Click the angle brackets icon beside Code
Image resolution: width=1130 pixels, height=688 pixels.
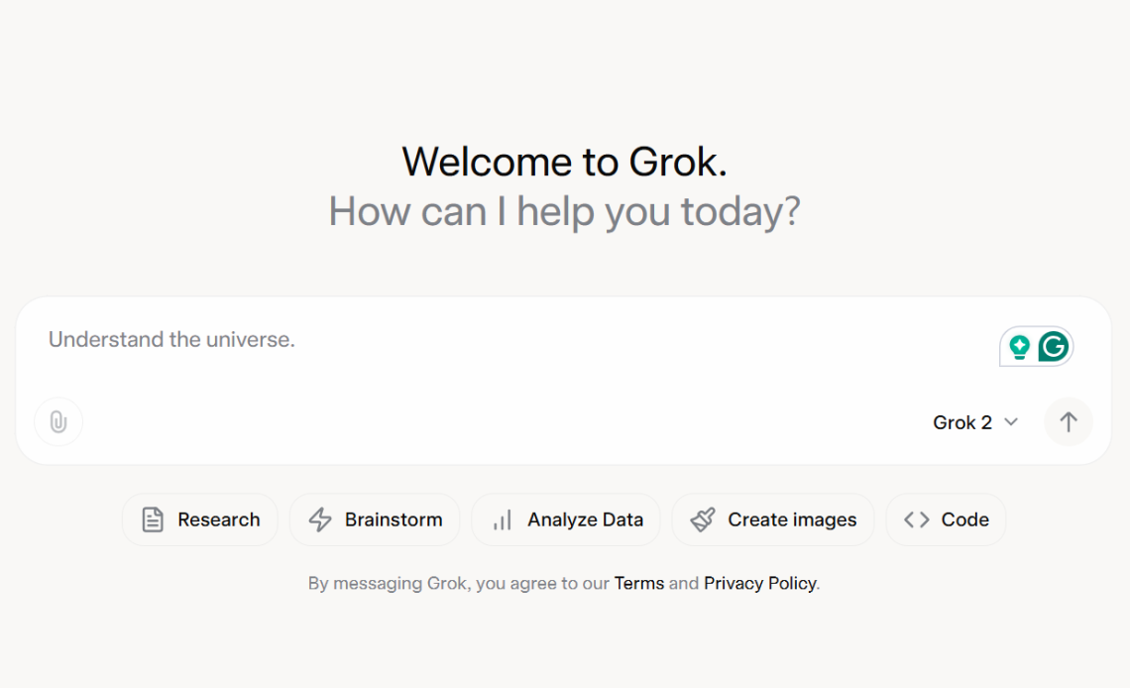pyautogui.click(x=917, y=519)
